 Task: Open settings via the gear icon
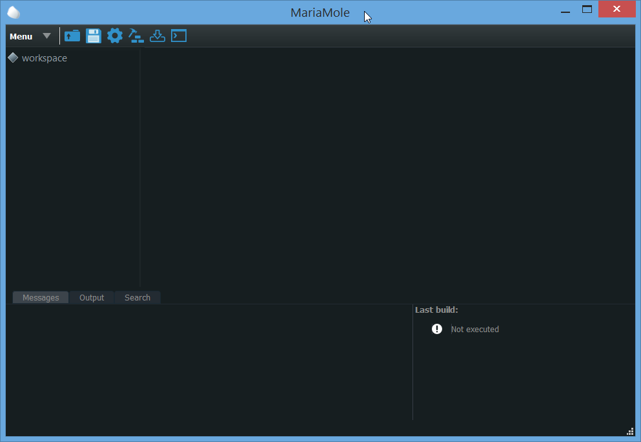(x=115, y=36)
